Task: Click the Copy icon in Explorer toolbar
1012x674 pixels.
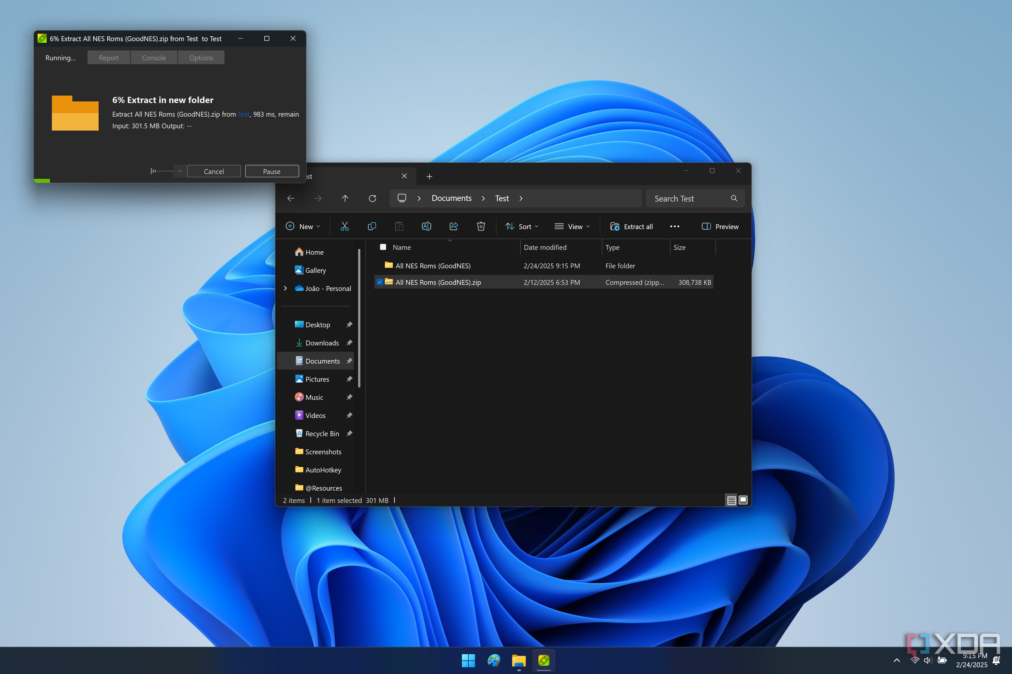Action: [372, 227]
